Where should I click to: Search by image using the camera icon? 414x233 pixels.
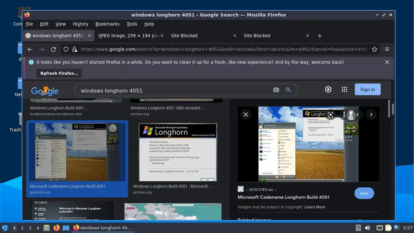pos(276,90)
